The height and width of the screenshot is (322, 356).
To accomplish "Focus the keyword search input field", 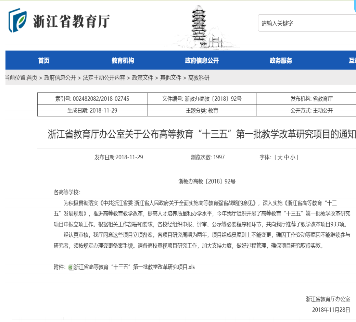I will coord(306,23).
